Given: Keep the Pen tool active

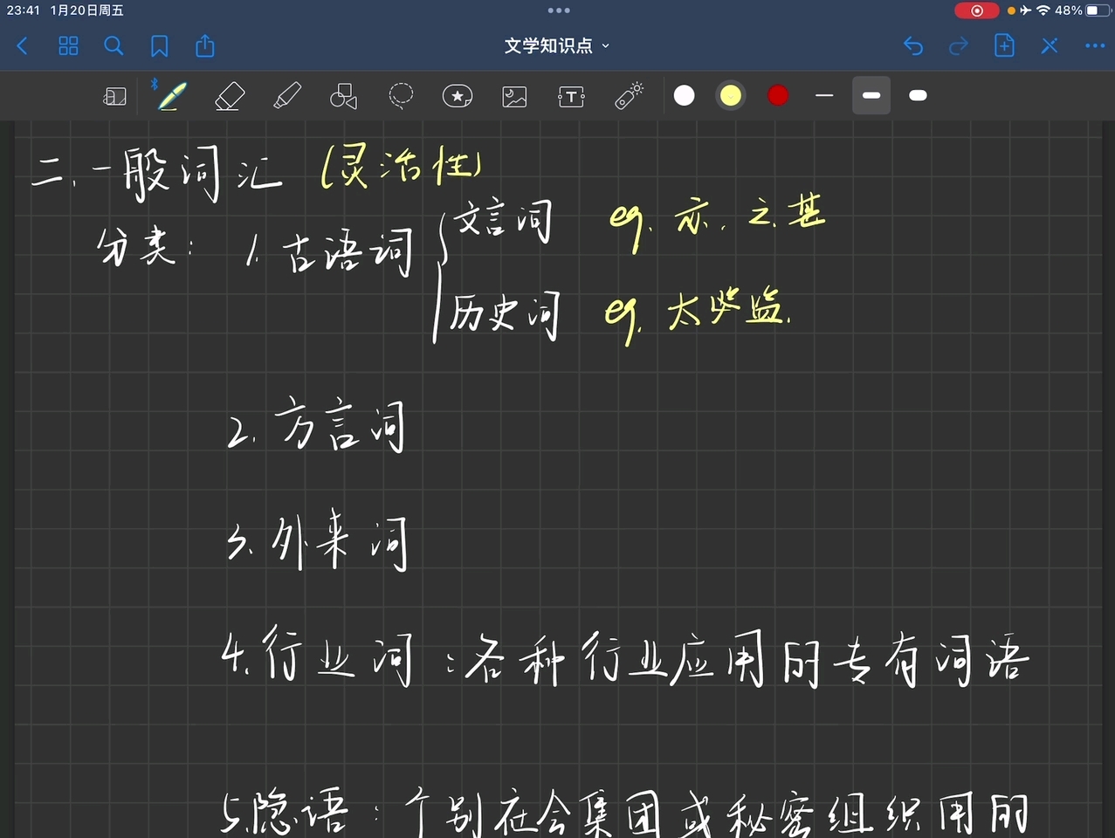Looking at the screenshot, I should (171, 96).
